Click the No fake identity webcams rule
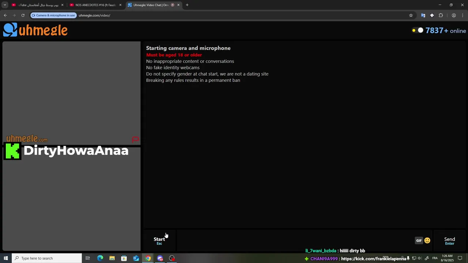 click(173, 68)
